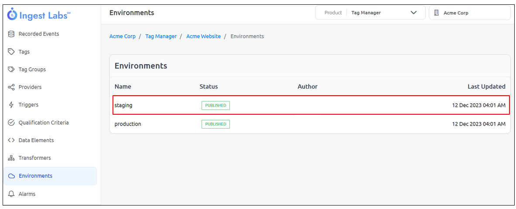Image resolution: width=516 pixels, height=209 pixels.
Task: Click the Providers share icon
Action: click(x=11, y=87)
